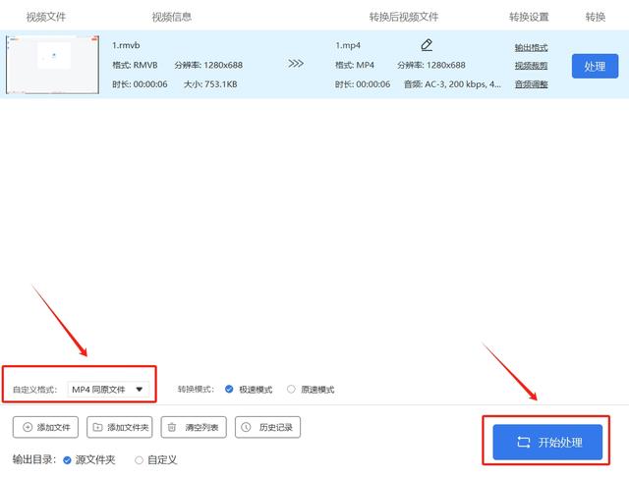Click the 音频: AC-3, 200 kbps text

[452, 84]
